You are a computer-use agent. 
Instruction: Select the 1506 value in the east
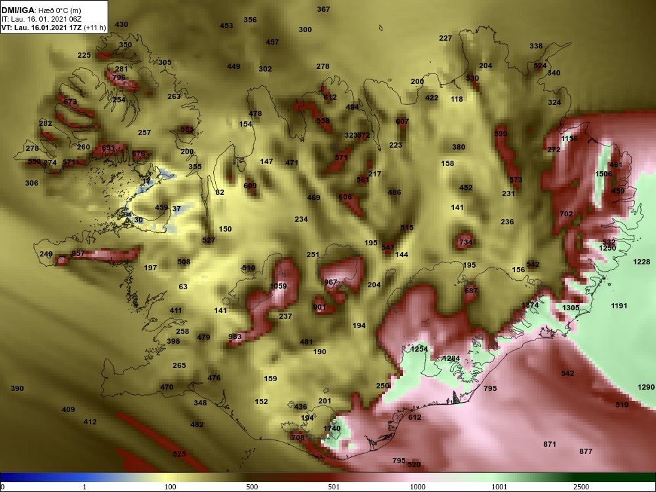(604, 174)
